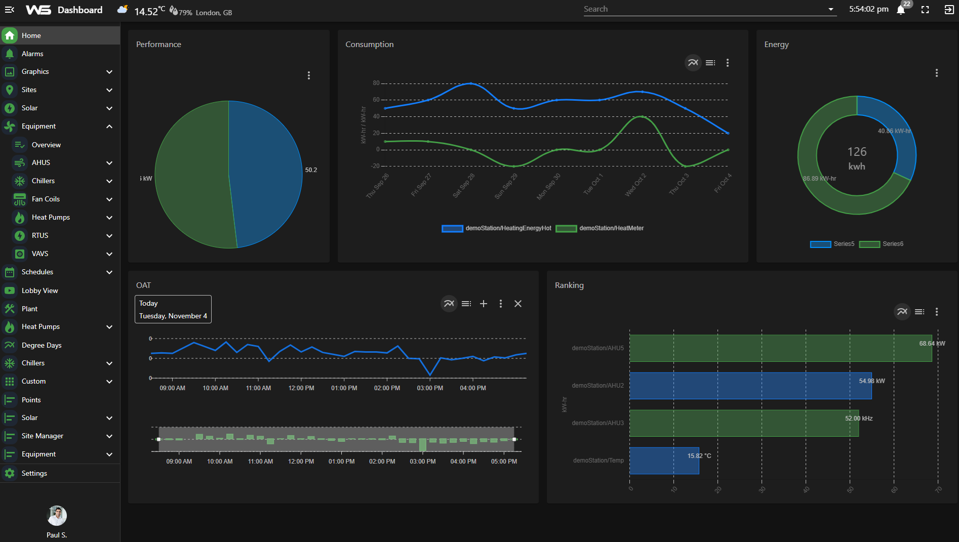The width and height of the screenshot is (959, 542).
Task: Close the OAT panel with X icon
Action: (517, 304)
